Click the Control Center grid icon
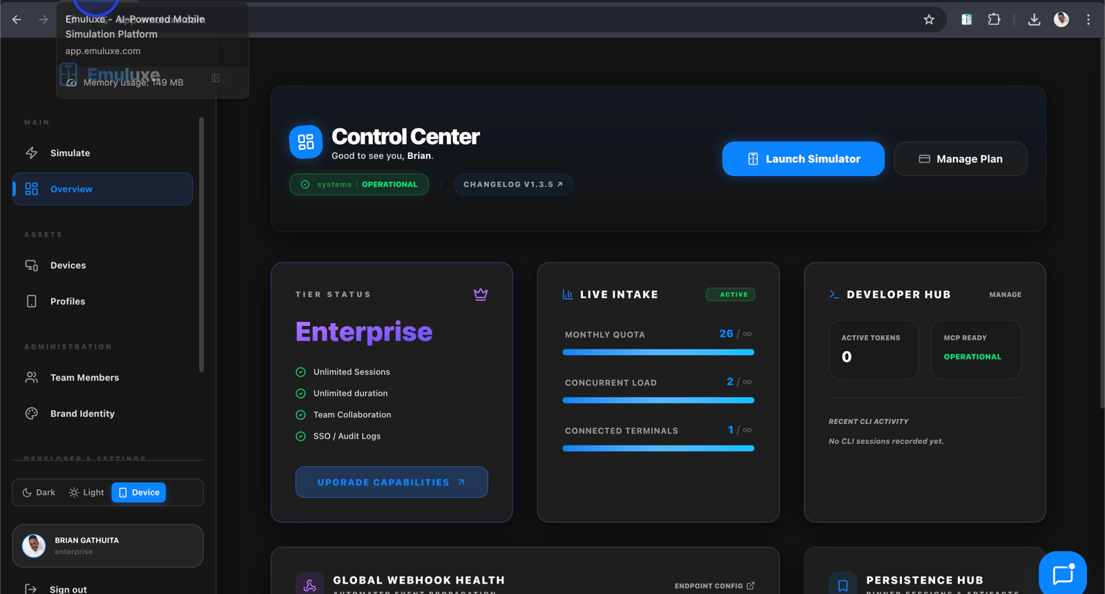 tap(305, 142)
